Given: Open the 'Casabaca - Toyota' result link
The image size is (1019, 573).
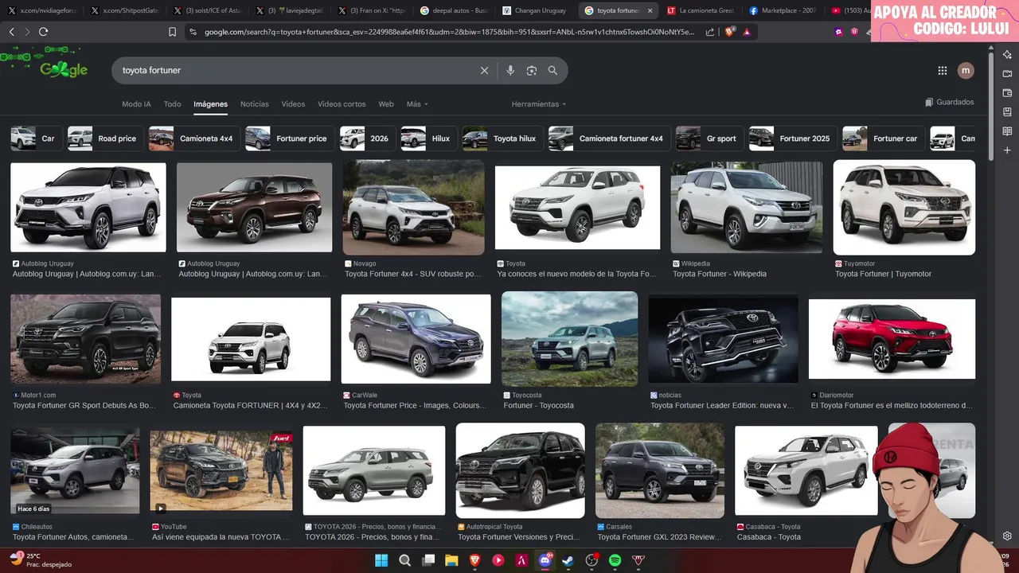Looking at the screenshot, I should (x=769, y=537).
